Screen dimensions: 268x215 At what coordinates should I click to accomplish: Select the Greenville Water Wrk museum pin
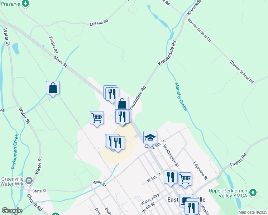pos(29,181)
